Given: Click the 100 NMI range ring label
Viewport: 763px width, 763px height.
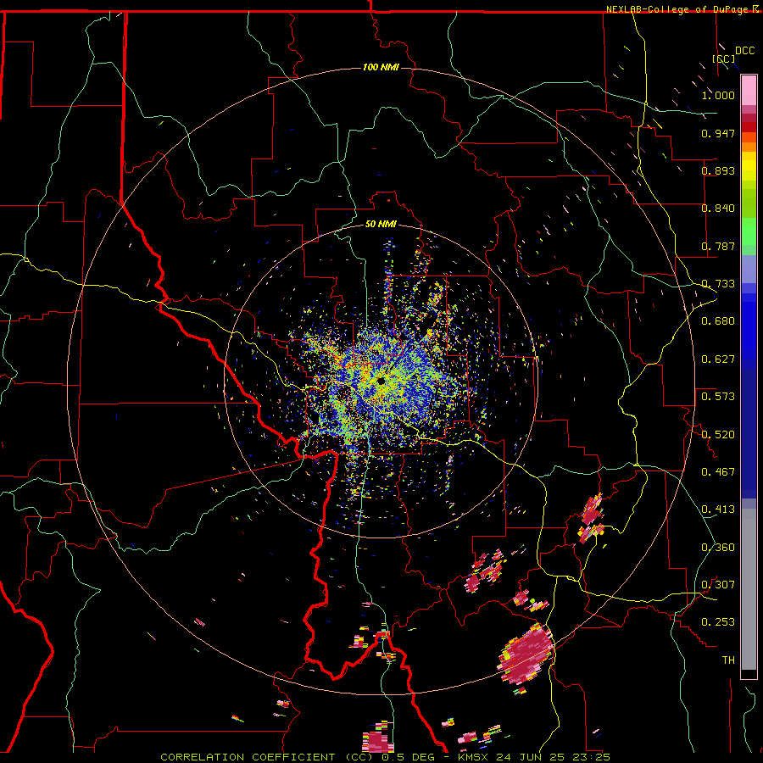Looking at the screenshot, I should click(381, 67).
